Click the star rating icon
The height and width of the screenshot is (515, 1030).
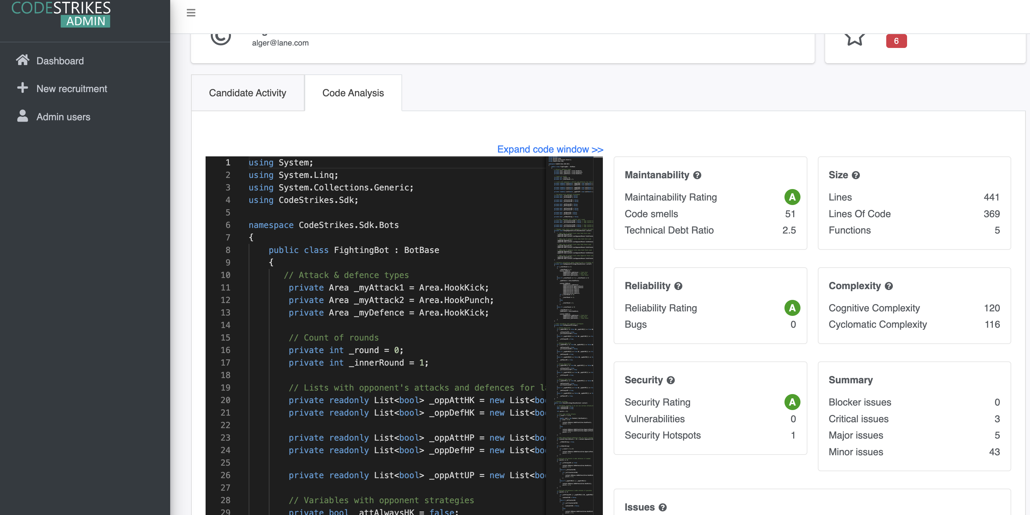[x=855, y=39]
